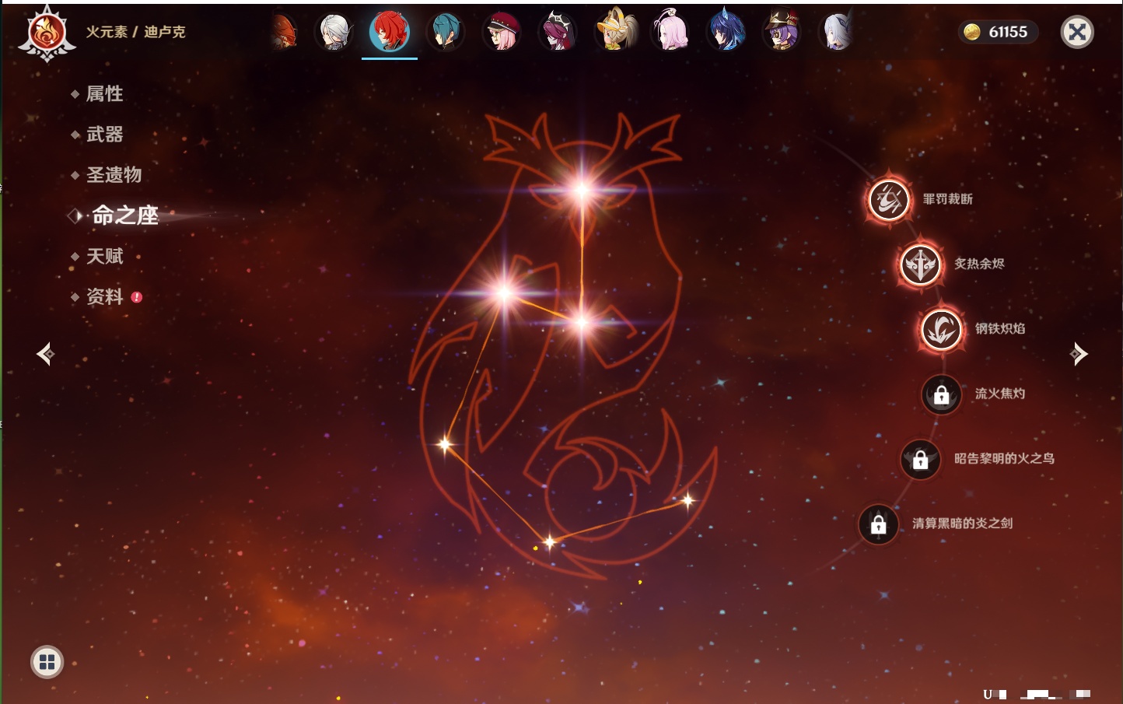Open the 资料 profile tab
The width and height of the screenshot is (1123, 704).
[x=104, y=296]
